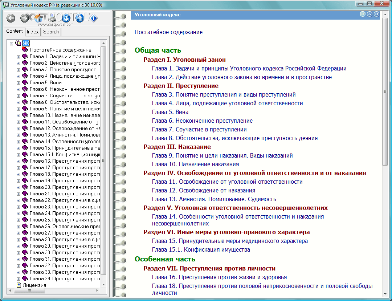Open the Постатейное содержание link in the page
The image size is (392, 301).
(x=168, y=32)
